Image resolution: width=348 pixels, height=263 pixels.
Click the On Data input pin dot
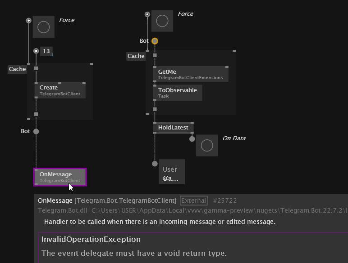tap(192, 139)
